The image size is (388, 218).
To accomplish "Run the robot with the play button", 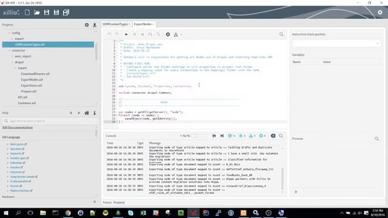I will tap(127, 35).
